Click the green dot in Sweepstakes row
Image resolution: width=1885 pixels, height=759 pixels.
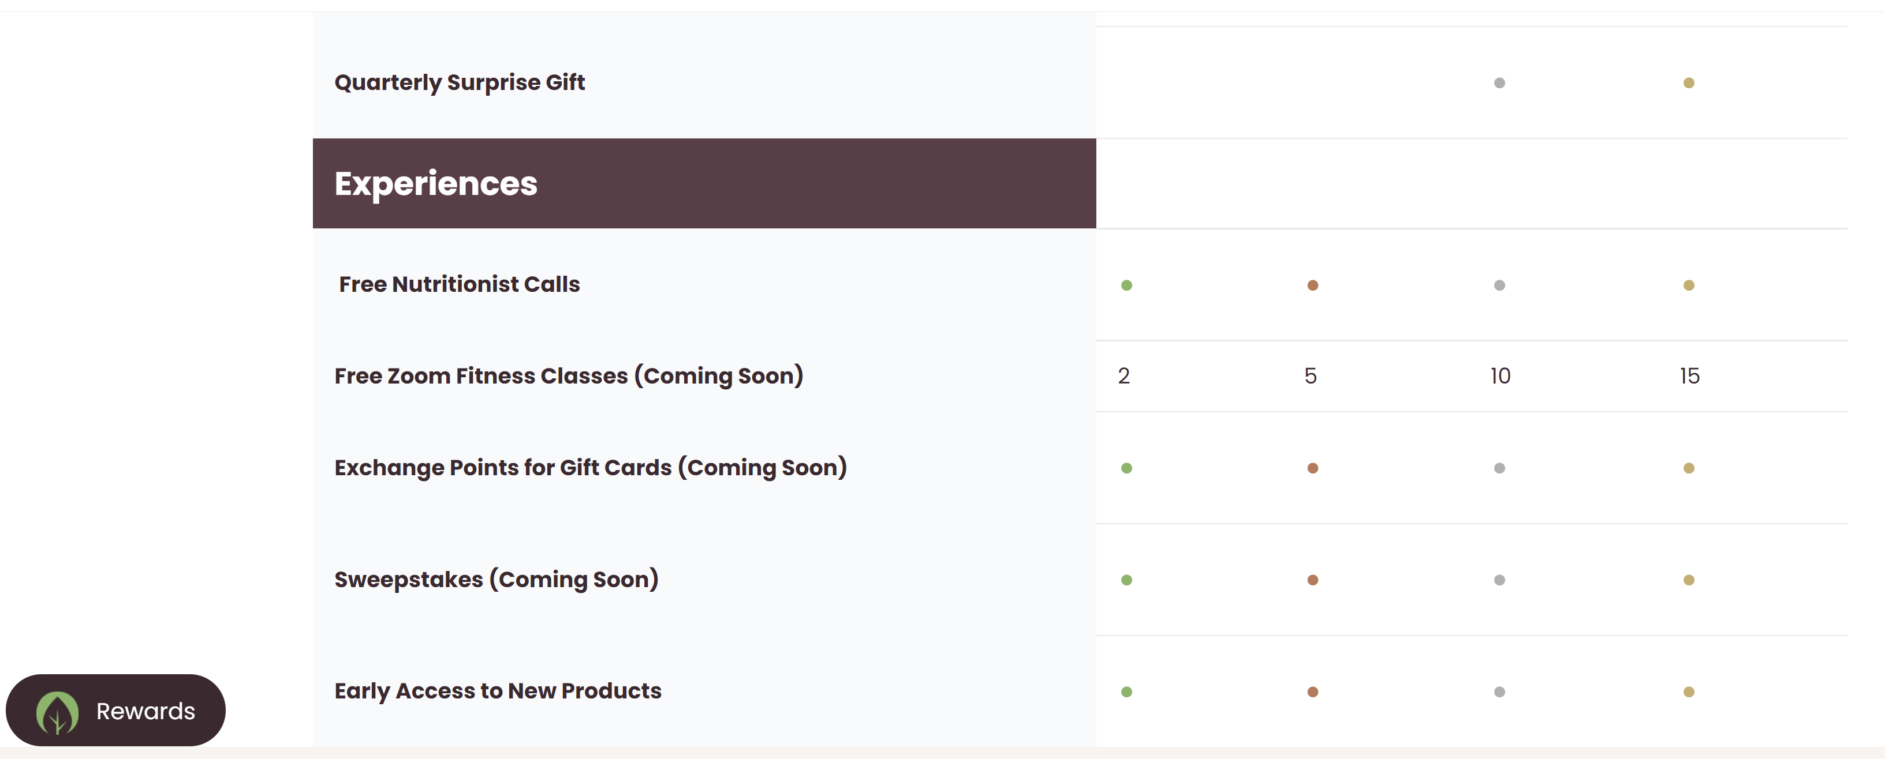click(x=1126, y=580)
